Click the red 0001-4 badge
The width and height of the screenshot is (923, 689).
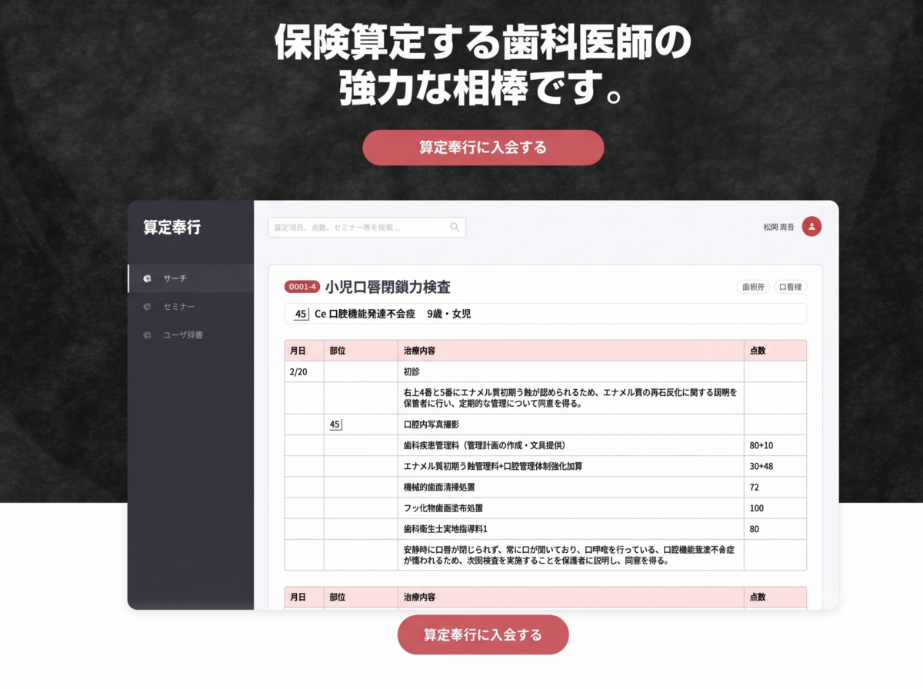[x=302, y=287]
